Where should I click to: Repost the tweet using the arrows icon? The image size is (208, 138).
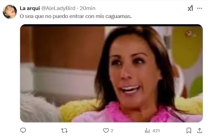(64, 131)
